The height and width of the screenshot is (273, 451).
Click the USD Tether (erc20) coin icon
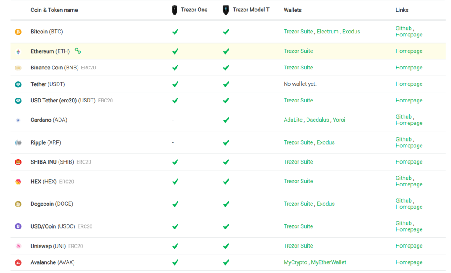18,101
